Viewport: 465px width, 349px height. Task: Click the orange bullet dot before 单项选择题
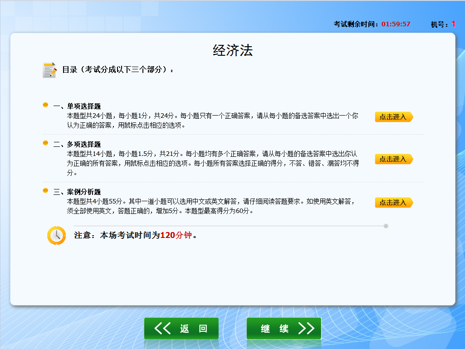coord(44,104)
